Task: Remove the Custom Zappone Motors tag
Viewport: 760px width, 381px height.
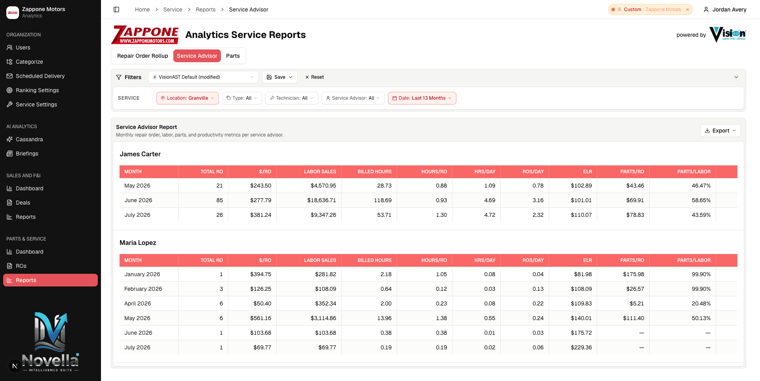Action: pos(688,9)
